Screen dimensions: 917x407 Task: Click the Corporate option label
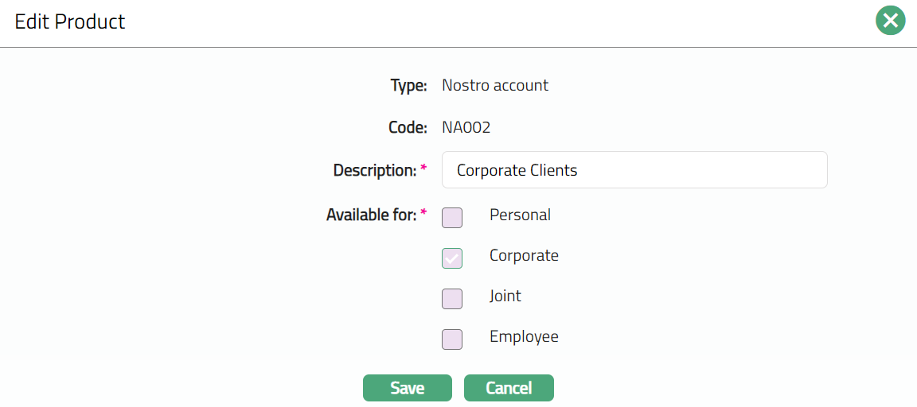[x=524, y=256]
